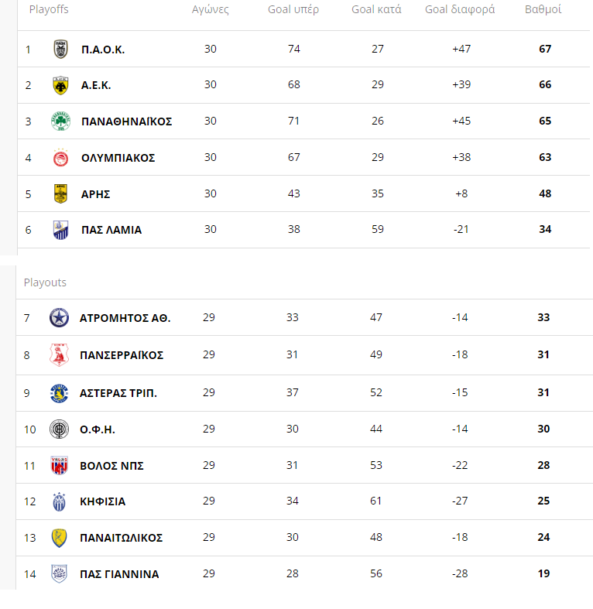Click the ΟΦΗ round black emblem
The image size is (593, 609).
[59, 429]
